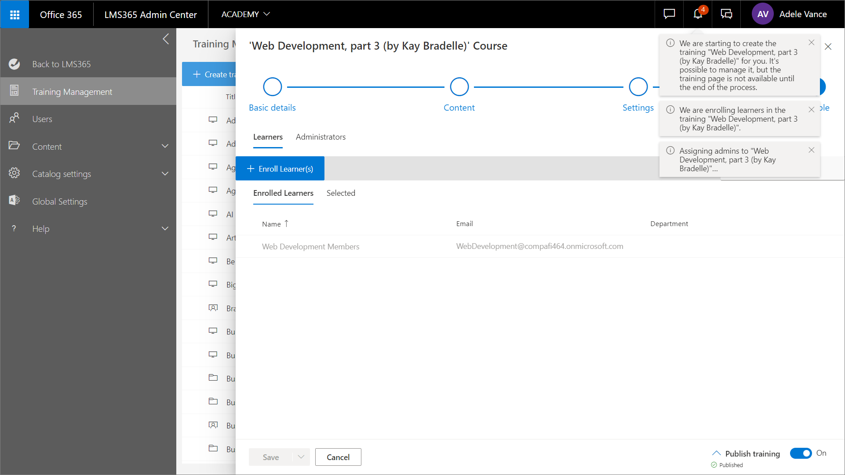
Task: Switch to the Administrators tab
Action: point(321,137)
